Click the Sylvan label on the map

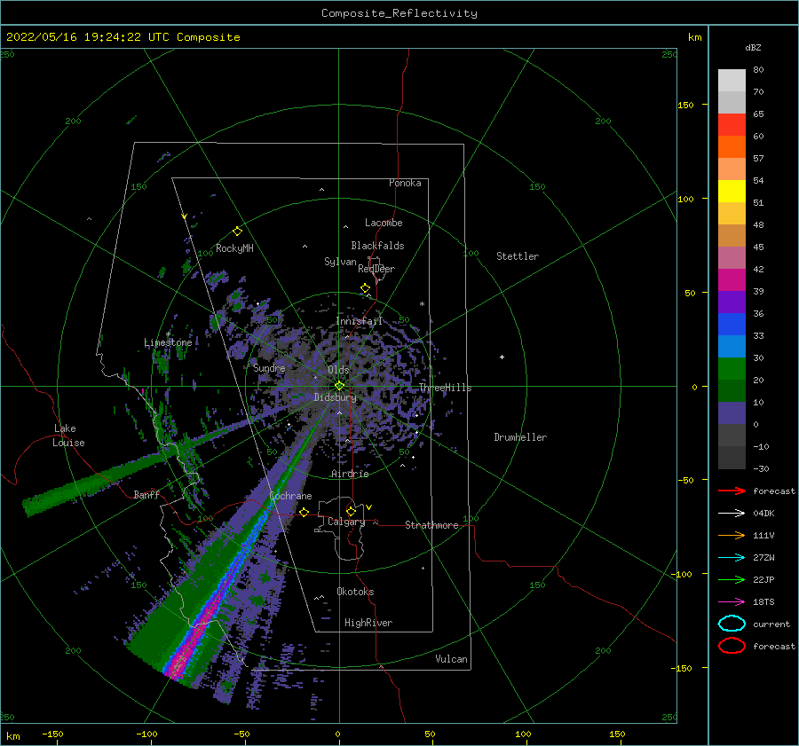pos(340,262)
